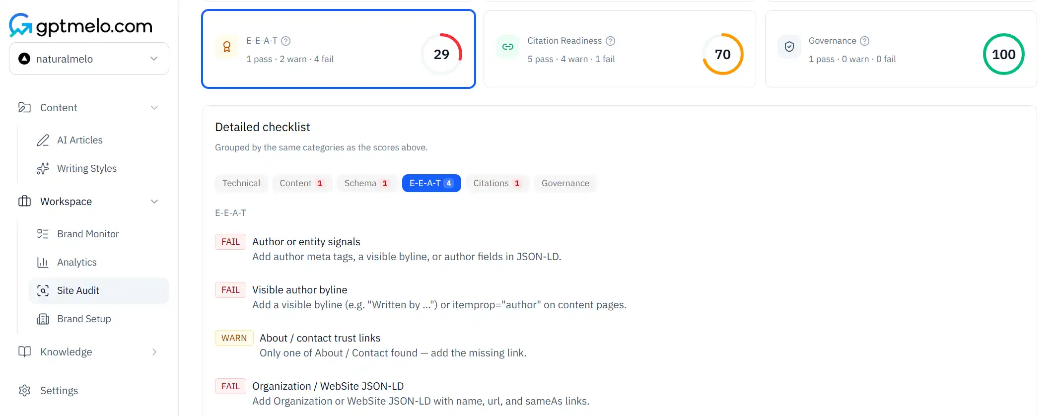Image resolution: width=1053 pixels, height=416 pixels.
Task: Open Site Audit page
Action: click(99, 290)
